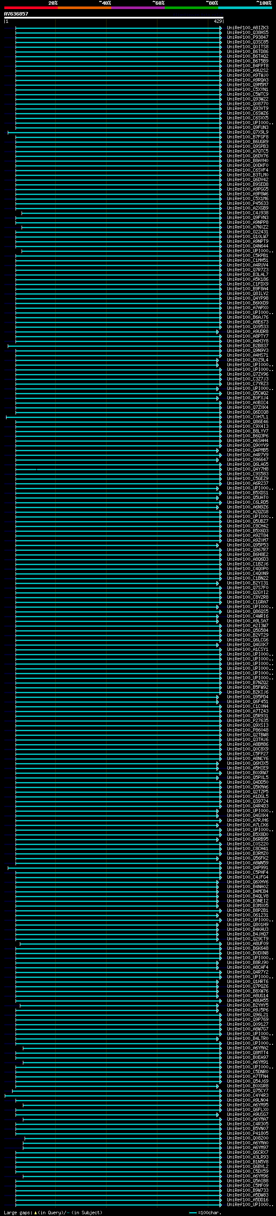Select hit label UniRef100_P45633
Image resolution: width=276 pixels, height=1216 pixels.
pos(248,204)
